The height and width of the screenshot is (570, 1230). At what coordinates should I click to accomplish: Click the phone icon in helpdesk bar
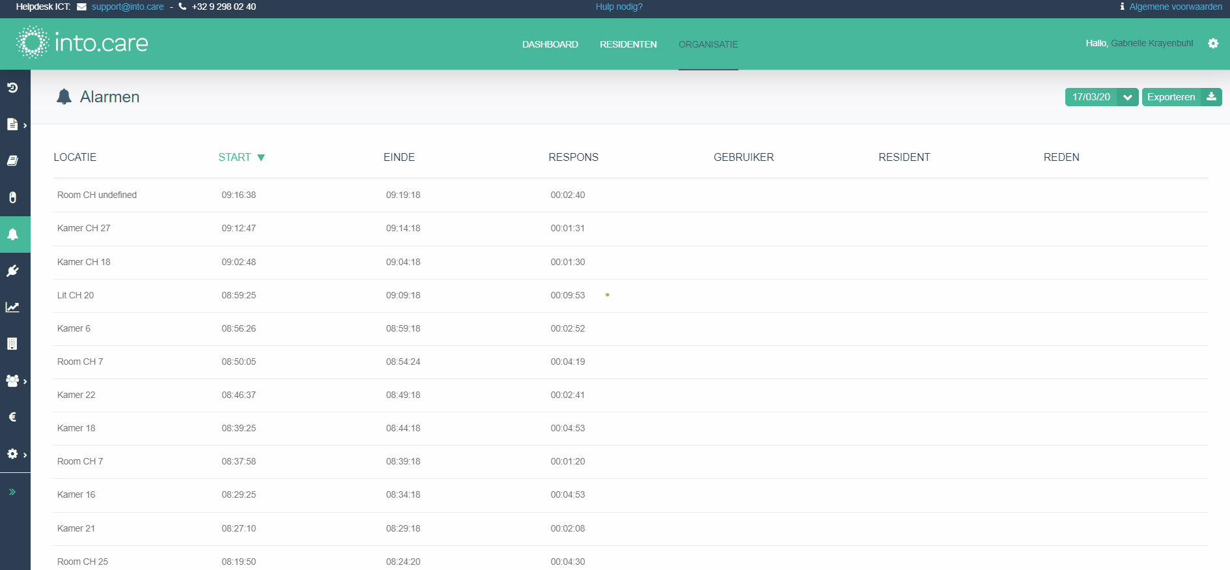point(182,7)
